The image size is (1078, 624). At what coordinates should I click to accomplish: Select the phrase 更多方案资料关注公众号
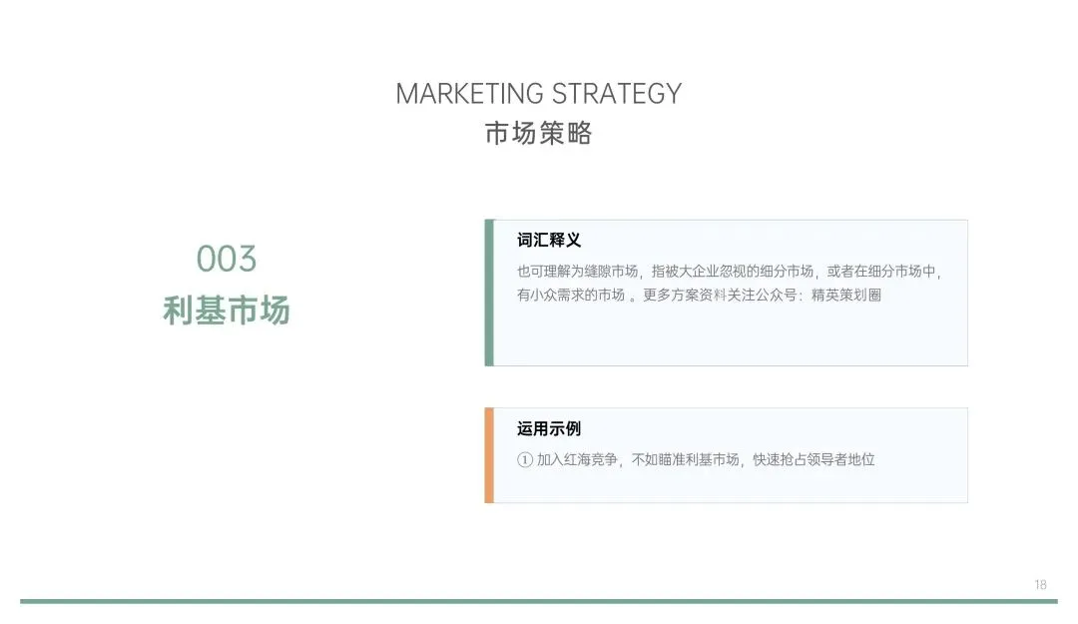click(x=719, y=296)
